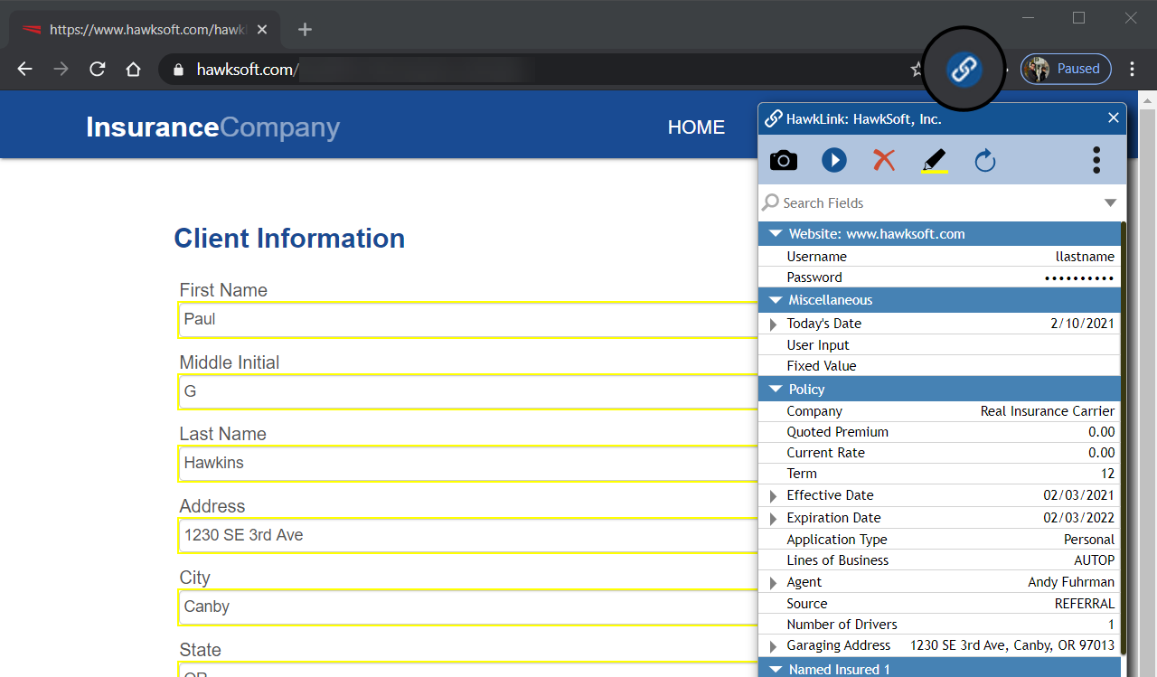Reload the page with browser refresh button
This screenshot has height=677, width=1157.
pos(97,70)
